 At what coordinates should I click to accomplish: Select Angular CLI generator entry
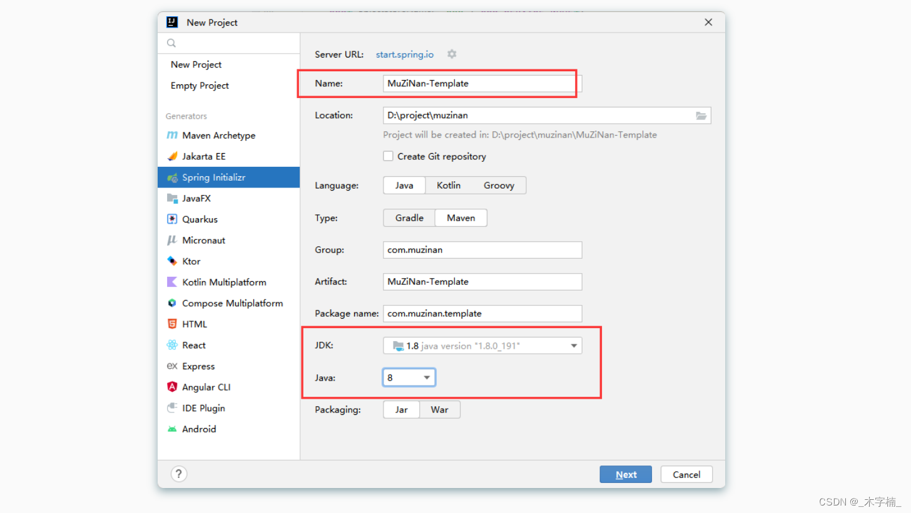click(228, 387)
